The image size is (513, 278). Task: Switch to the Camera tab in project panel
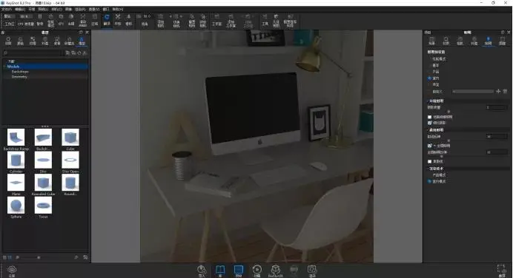pyautogui.click(x=460, y=41)
